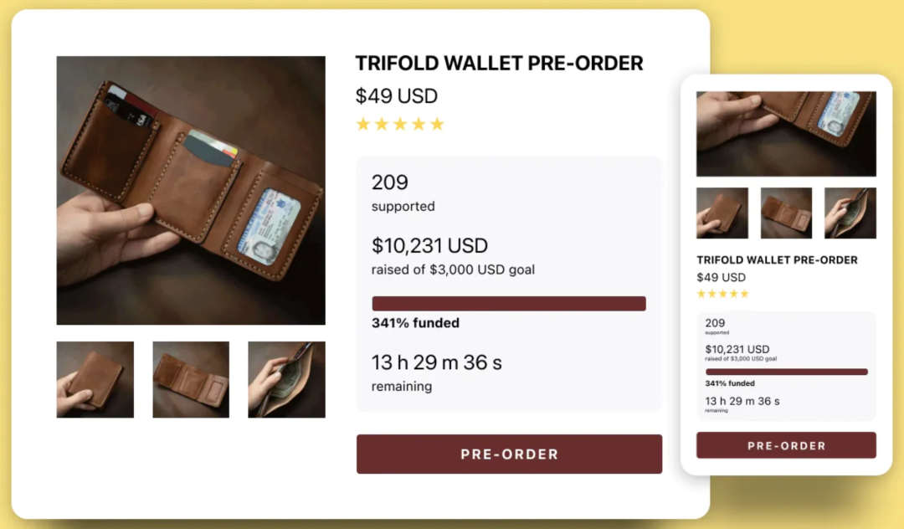Click the desktop "$10,231 USD" raised amount
Image resolution: width=904 pixels, height=529 pixels.
coord(429,246)
